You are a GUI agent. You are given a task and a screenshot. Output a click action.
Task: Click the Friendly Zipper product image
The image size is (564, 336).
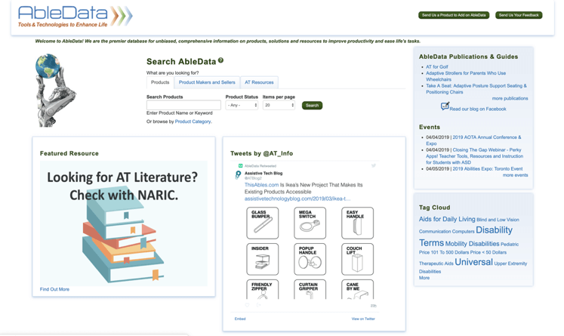pyautogui.click(x=263, y=289)
